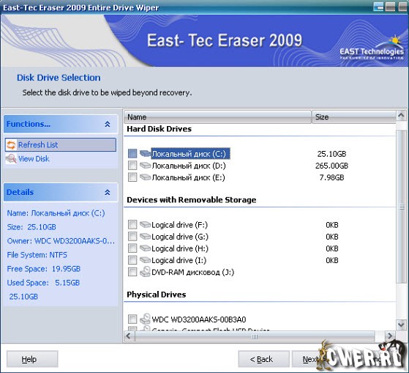Click the 265.00GB size value

pyautogui.click(x=331, y=166)
